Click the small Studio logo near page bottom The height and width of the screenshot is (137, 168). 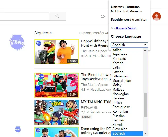click(x=18, y=129)
